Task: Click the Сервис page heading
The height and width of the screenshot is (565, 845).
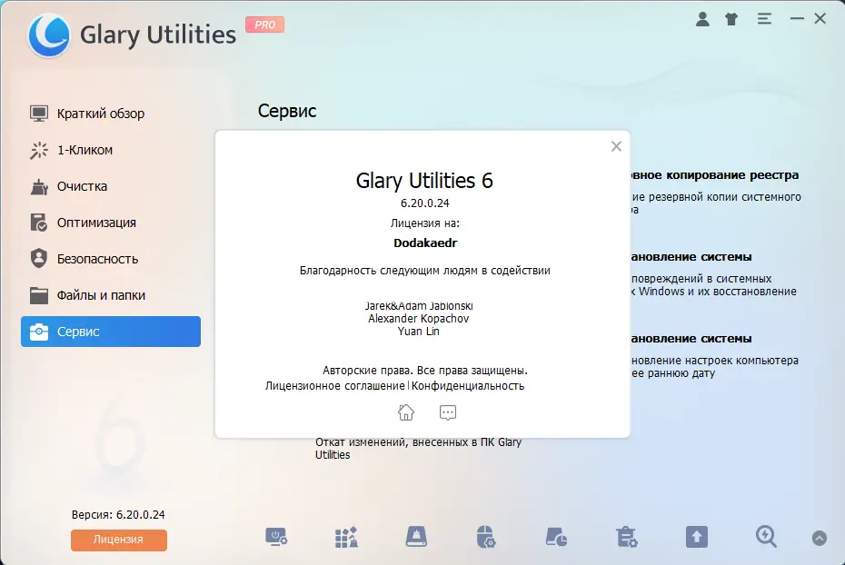Action: (287, 111)
